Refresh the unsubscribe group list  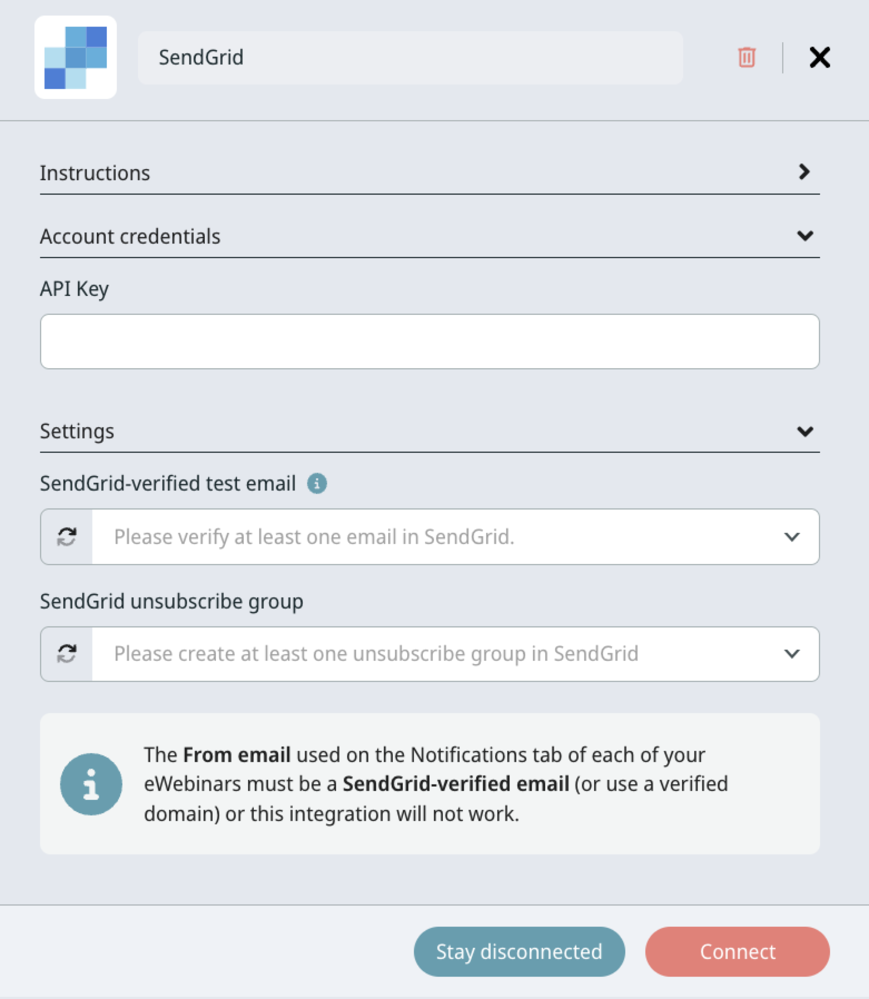pos(67,654)
